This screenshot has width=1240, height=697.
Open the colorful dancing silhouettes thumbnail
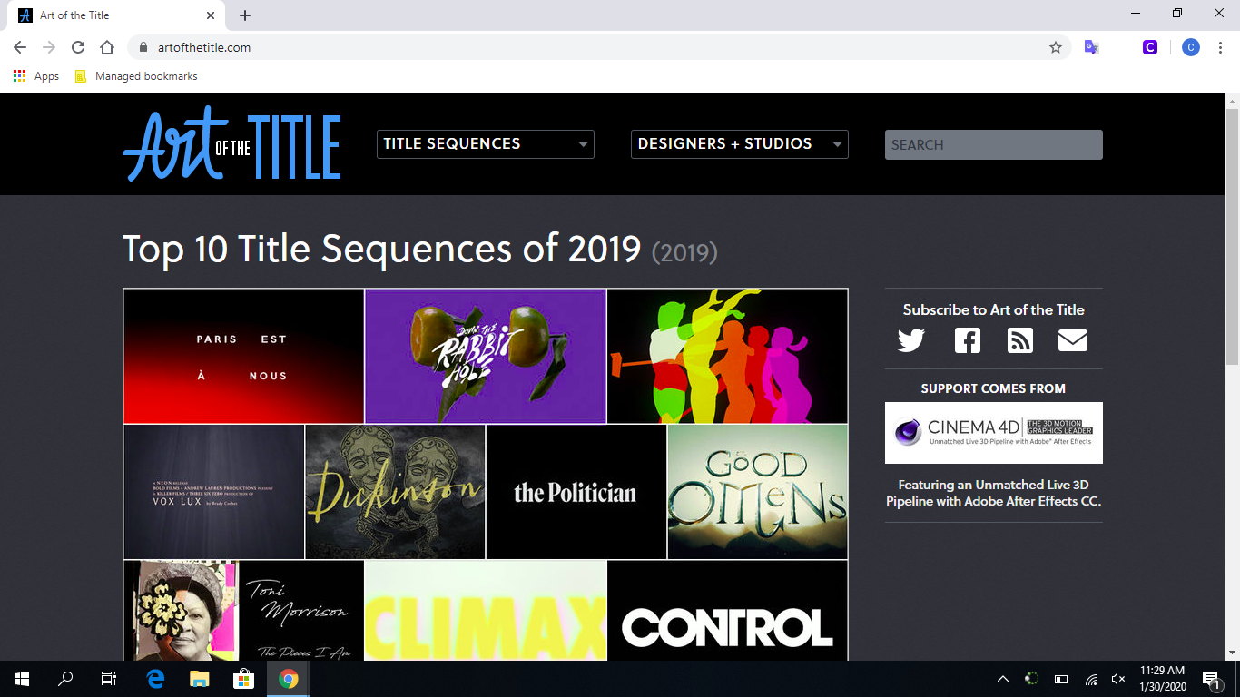727,356
